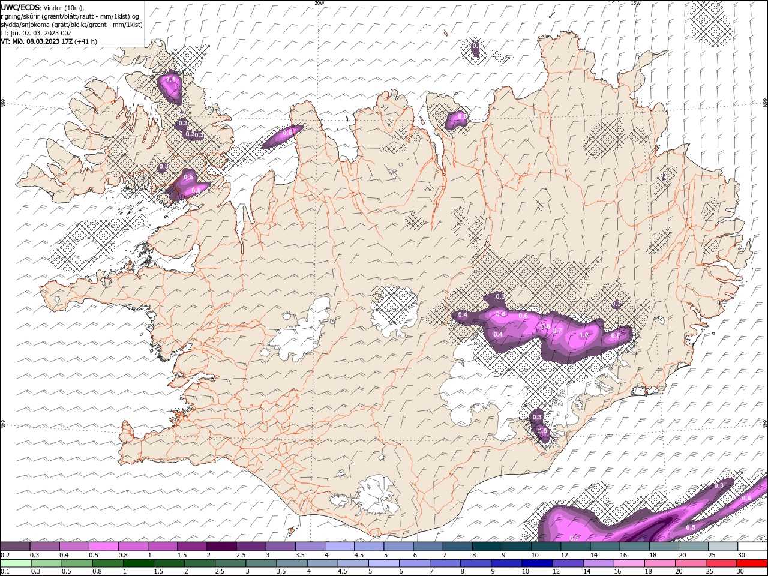Select bottom-row pink swatch above label 16
This screenshot has width=768, height=576.
point(629,563)
